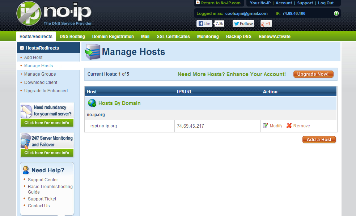This screenshot has width=356, height=216.
Task: Open Your No-IP link
Action: [x=260, y=3]
